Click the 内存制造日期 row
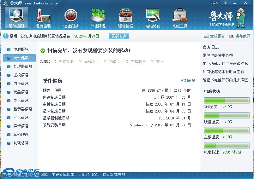254x179 pixels. 117,97
